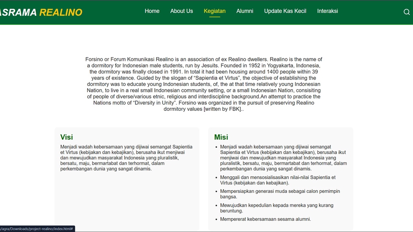This screenshot has width=413, height=232.
Task: Select the Kegiatan menu item
Action: 215,11
